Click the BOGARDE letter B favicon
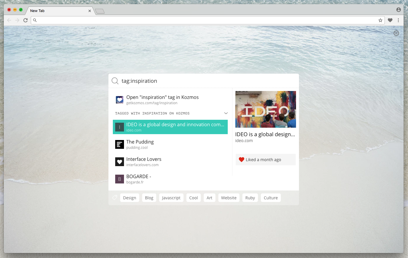 [x=120, y=179]
